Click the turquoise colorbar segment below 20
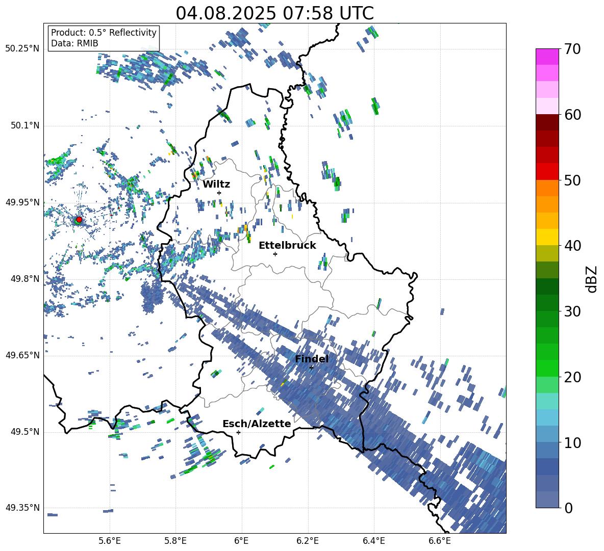 pyautogui.click(x=547, y=401)
